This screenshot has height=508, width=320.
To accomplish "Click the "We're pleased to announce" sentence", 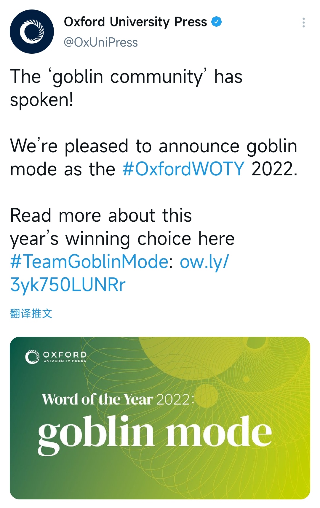I will [153, 146].
